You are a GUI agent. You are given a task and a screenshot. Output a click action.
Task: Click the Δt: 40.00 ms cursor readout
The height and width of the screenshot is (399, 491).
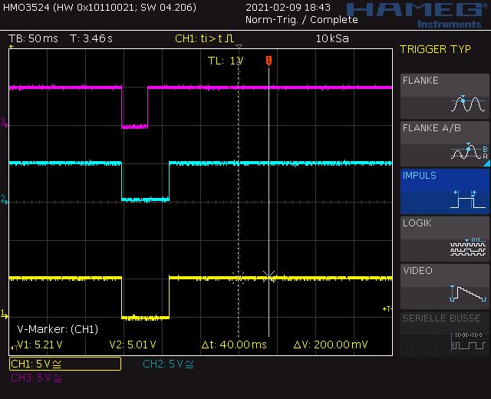coord(234,345)
